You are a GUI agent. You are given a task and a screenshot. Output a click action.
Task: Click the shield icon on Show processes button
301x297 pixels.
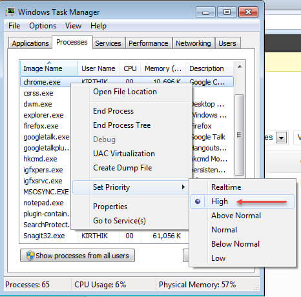click(30, 256)
